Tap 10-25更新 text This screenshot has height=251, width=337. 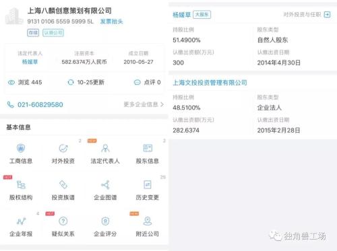tap(91, 82)
